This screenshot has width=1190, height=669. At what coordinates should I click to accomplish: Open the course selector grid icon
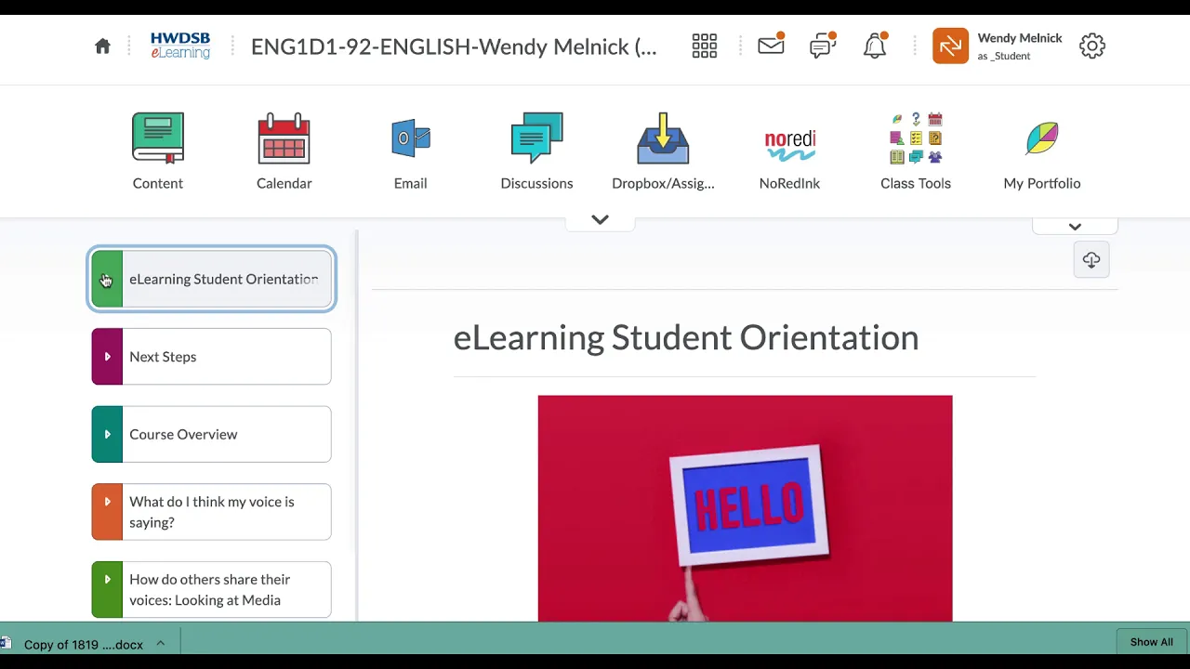pyautogui.click(x=704, y=46)
